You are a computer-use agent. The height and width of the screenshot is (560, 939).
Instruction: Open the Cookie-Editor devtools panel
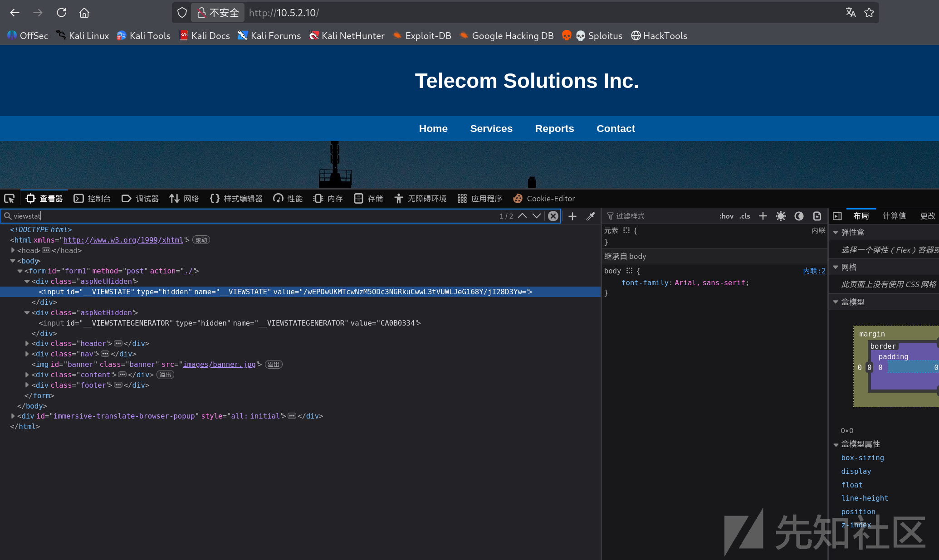click(544, 199)
